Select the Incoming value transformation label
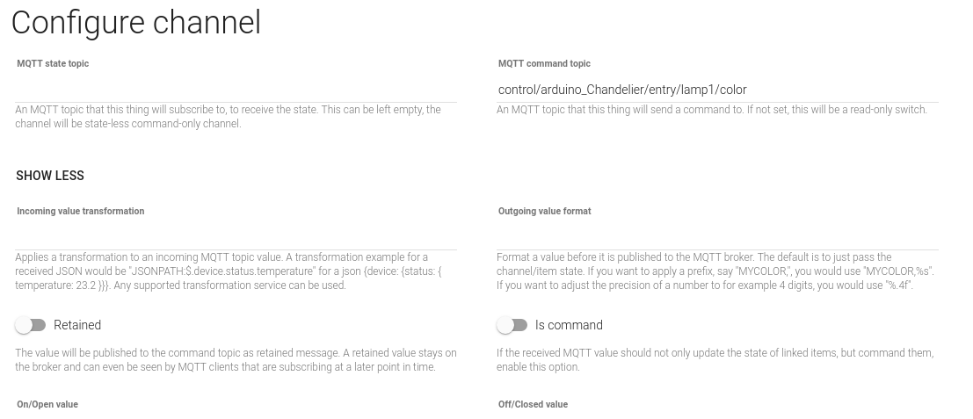 coord(80,211)
